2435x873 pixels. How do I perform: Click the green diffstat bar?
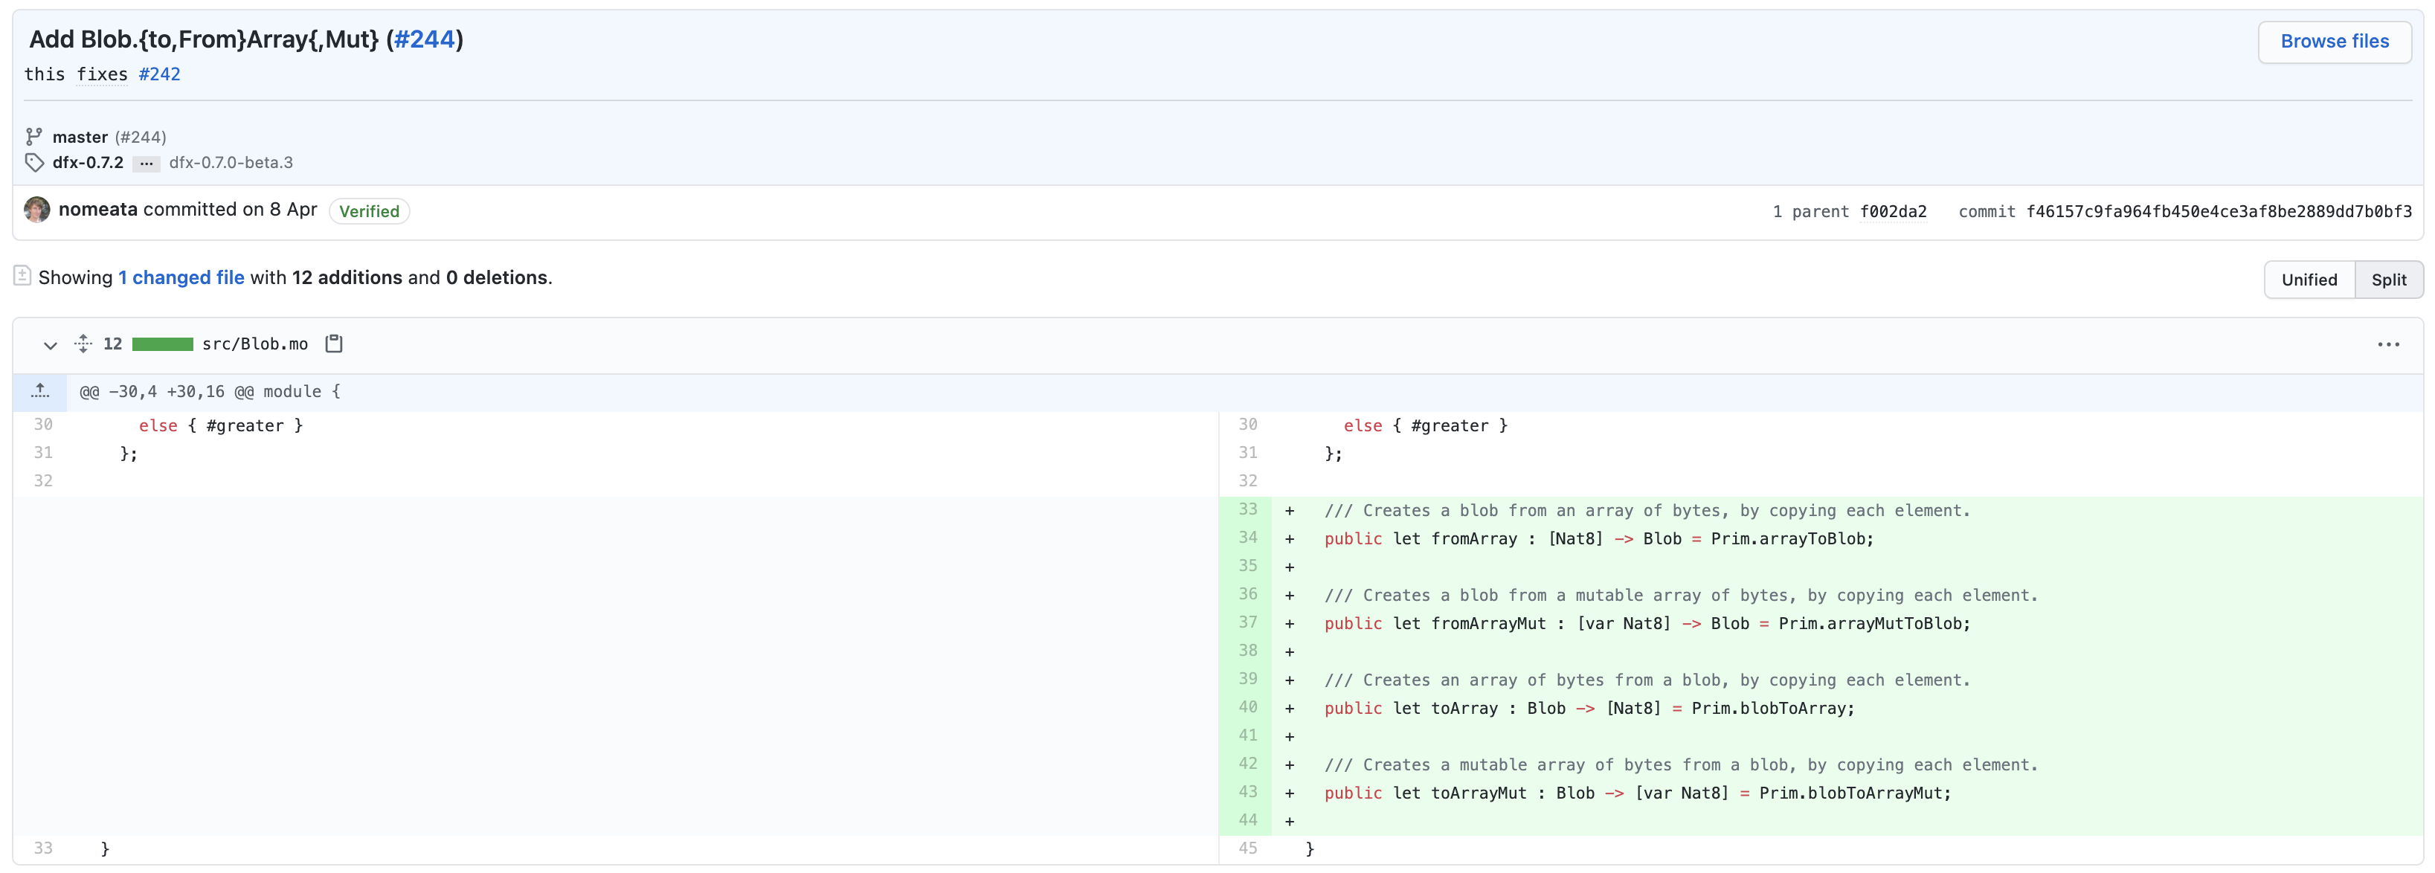pos(163,345)
